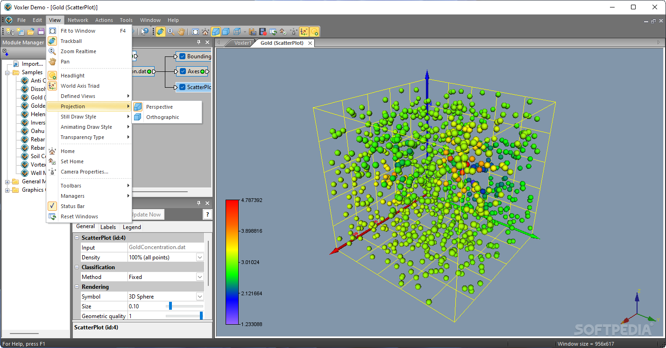The height and width of the screenshot is (348, 666).
Task: Pin the Network Manager panel
Action: pyautogui.click(x=198, y=42)
